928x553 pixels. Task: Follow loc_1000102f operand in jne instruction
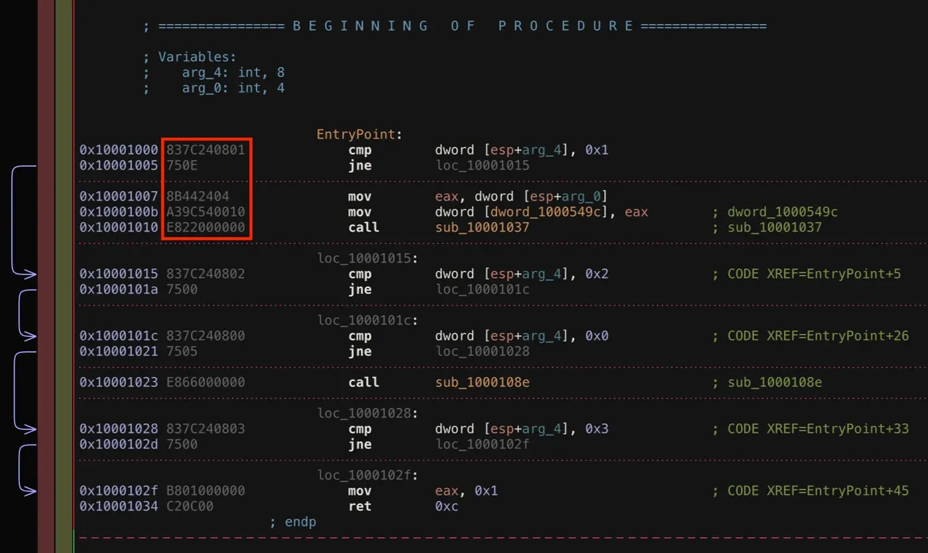[x=482, y=444]
